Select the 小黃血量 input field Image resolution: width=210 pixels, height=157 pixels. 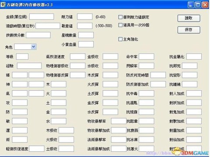point(86,44)
